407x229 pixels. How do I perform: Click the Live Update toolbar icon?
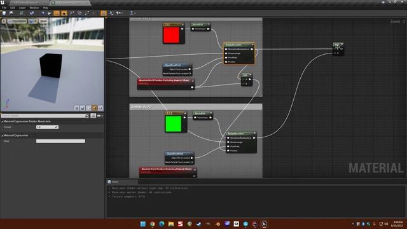tap(79, 13)
